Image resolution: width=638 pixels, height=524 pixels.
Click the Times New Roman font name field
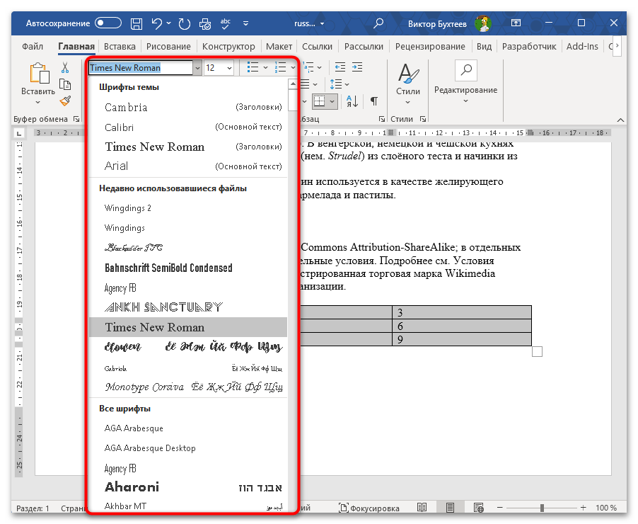[x=140, y=68]
